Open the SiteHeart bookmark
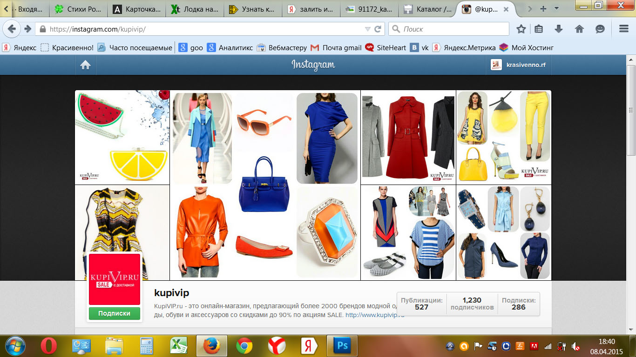This screenshot has width=636, height=357. (x=386, y=47)
